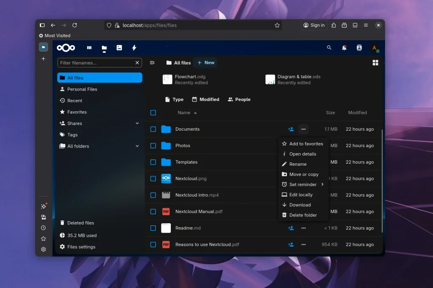The height and width of the screenshot is (288, 433).
Task: Click the New button to create files
Action: [x=206, y=63]
